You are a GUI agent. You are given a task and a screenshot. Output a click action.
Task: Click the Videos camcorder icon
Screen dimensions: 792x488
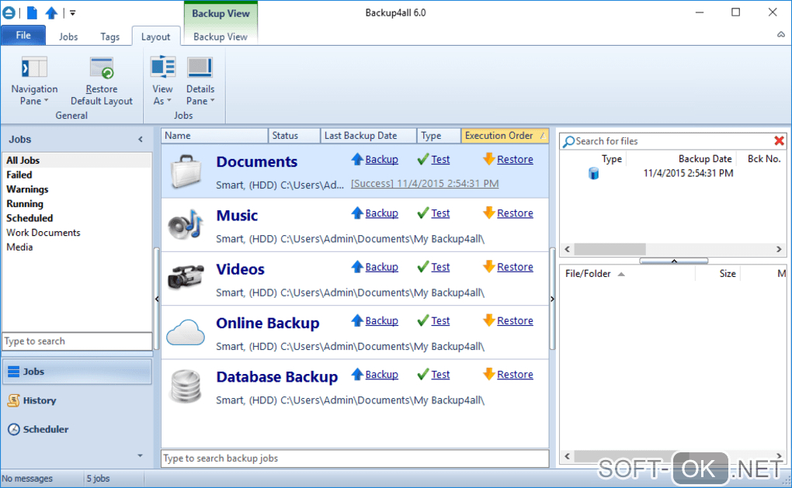coord(186,276)
